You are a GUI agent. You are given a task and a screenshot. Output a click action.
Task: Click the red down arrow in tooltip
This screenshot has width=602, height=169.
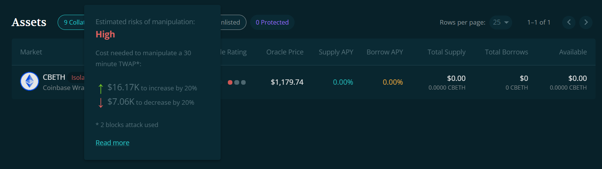point(100,103)
